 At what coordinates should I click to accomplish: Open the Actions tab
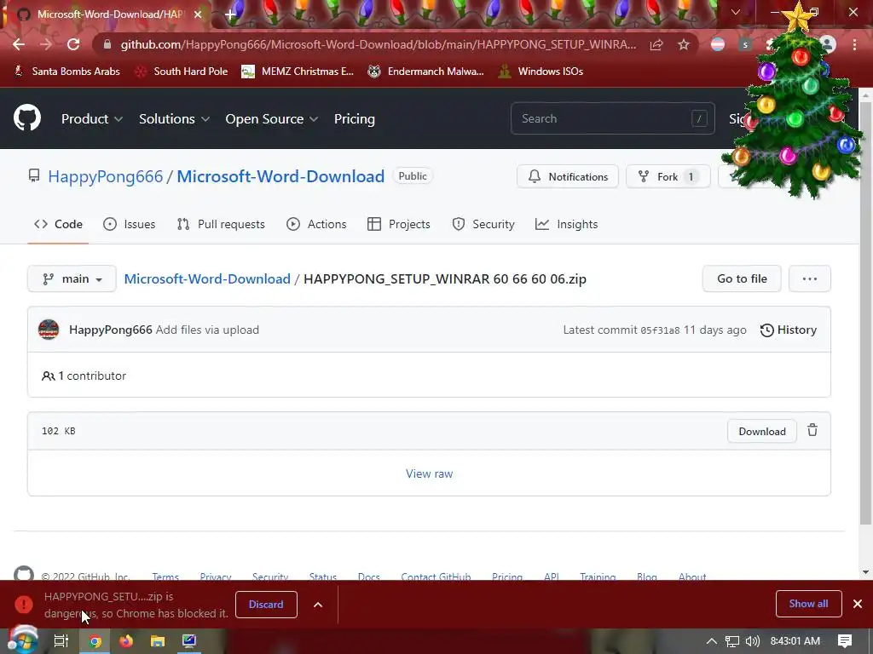(316, 224)
